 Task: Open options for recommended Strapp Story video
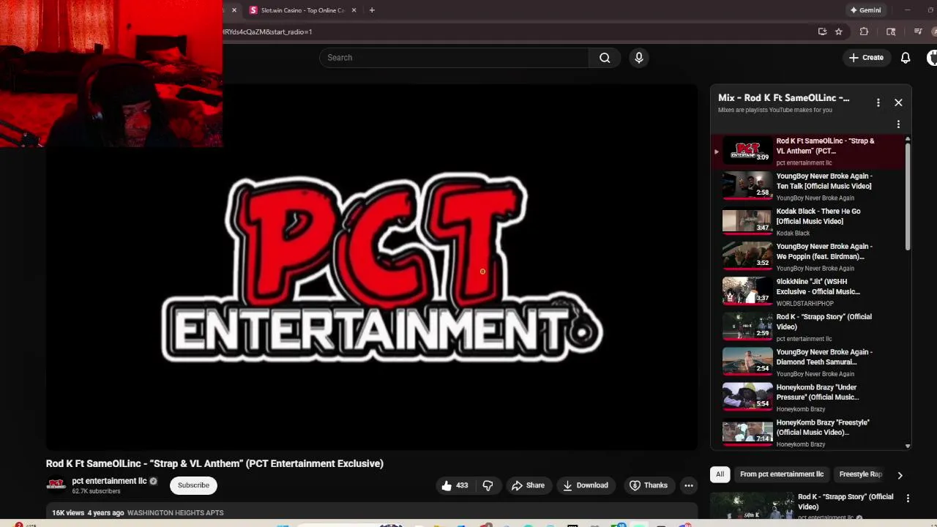tap(908, 498)
